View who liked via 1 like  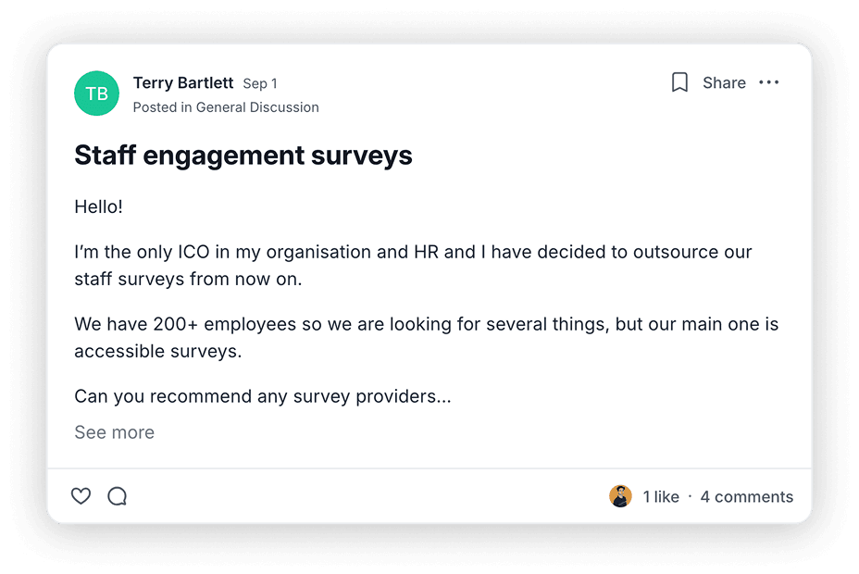tap(661, 497)
